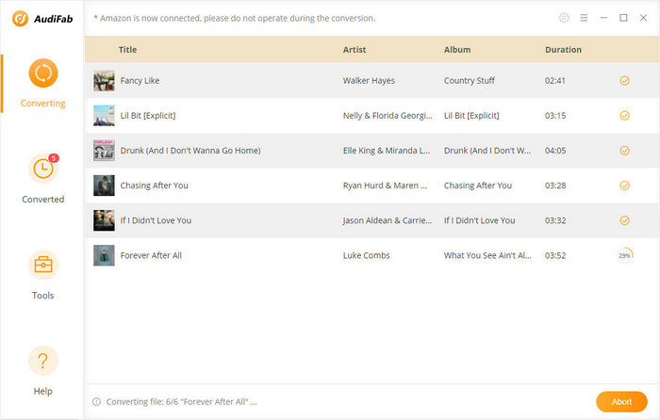The height and width of the screenshot is (420, 660).
Task: Open the Help question mark icon
Action: 43,361
